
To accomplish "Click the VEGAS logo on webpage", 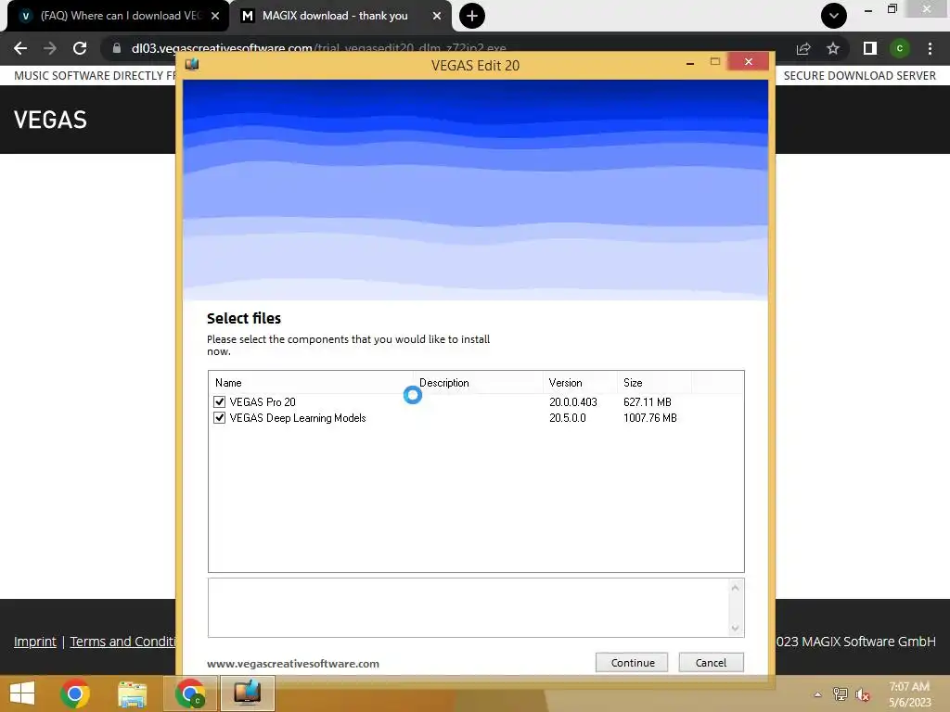I will pyautogui.click(x=50, y=120).
